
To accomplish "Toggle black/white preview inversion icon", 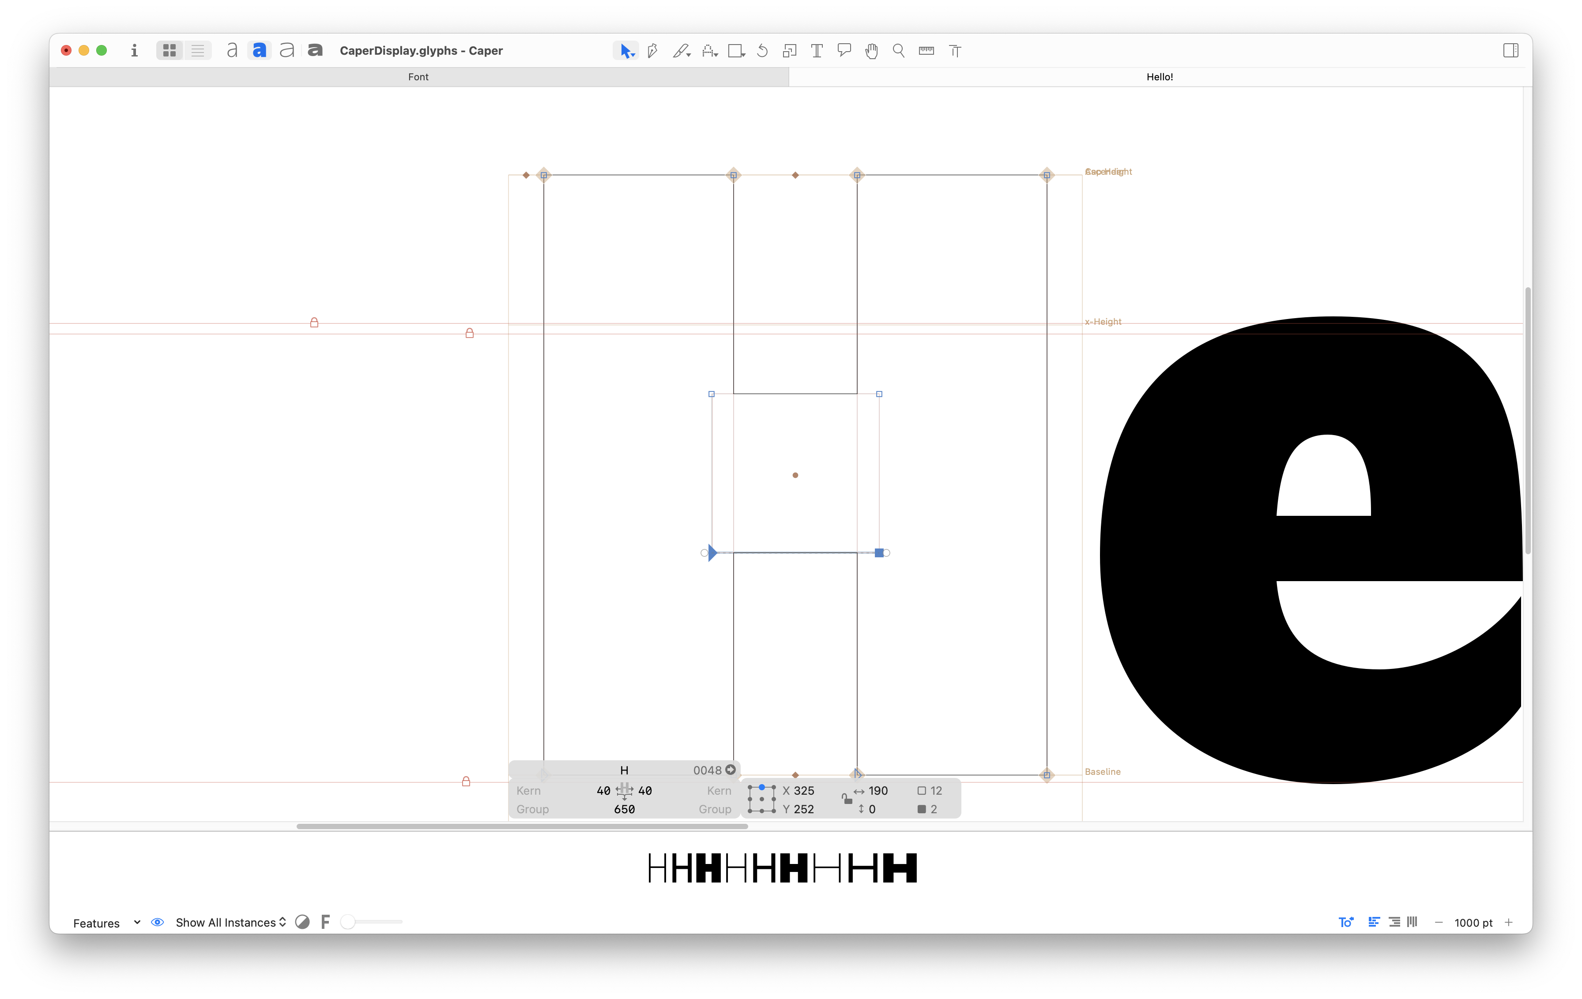I will click(302, 922).
